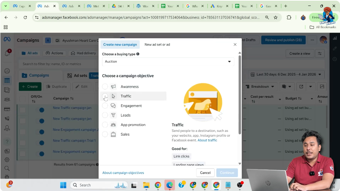Click the Continue button

(x=227, y=173)
